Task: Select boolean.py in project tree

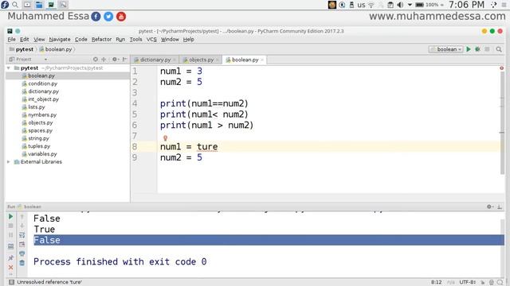Action: pyautogui.click(x=68, y=76)
